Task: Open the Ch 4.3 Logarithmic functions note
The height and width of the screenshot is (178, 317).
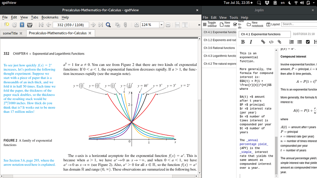Action: pos(220,56)
